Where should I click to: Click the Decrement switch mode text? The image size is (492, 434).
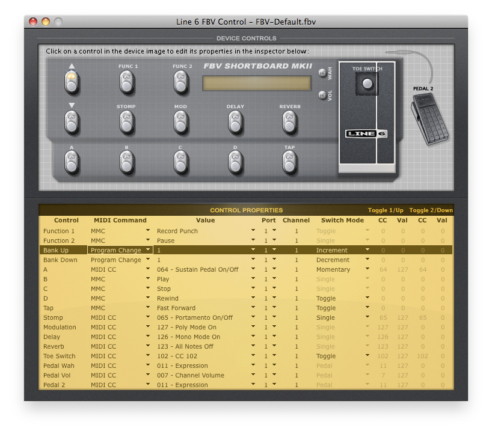[x=333, y=260]
